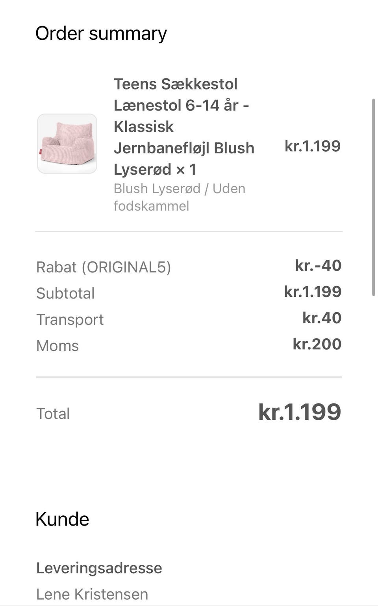Click the Total label
Viewport: 378px width, 606px height.
[x=53, y=414]
